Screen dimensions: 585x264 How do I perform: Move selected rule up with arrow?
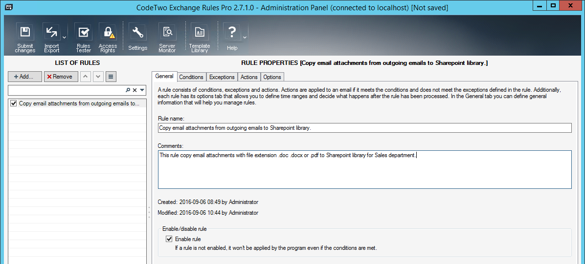[86, 76]
